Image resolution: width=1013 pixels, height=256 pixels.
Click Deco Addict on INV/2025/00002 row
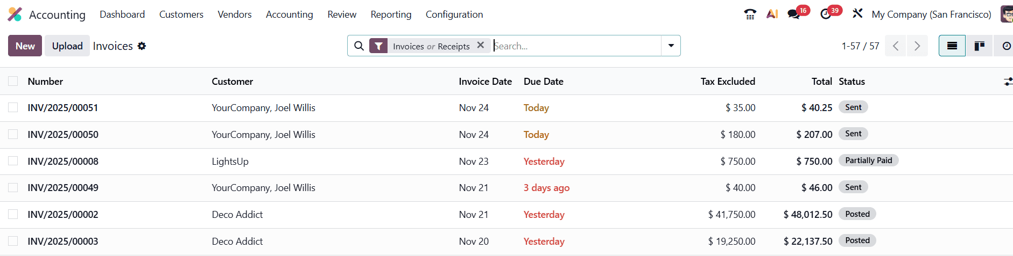237,215
